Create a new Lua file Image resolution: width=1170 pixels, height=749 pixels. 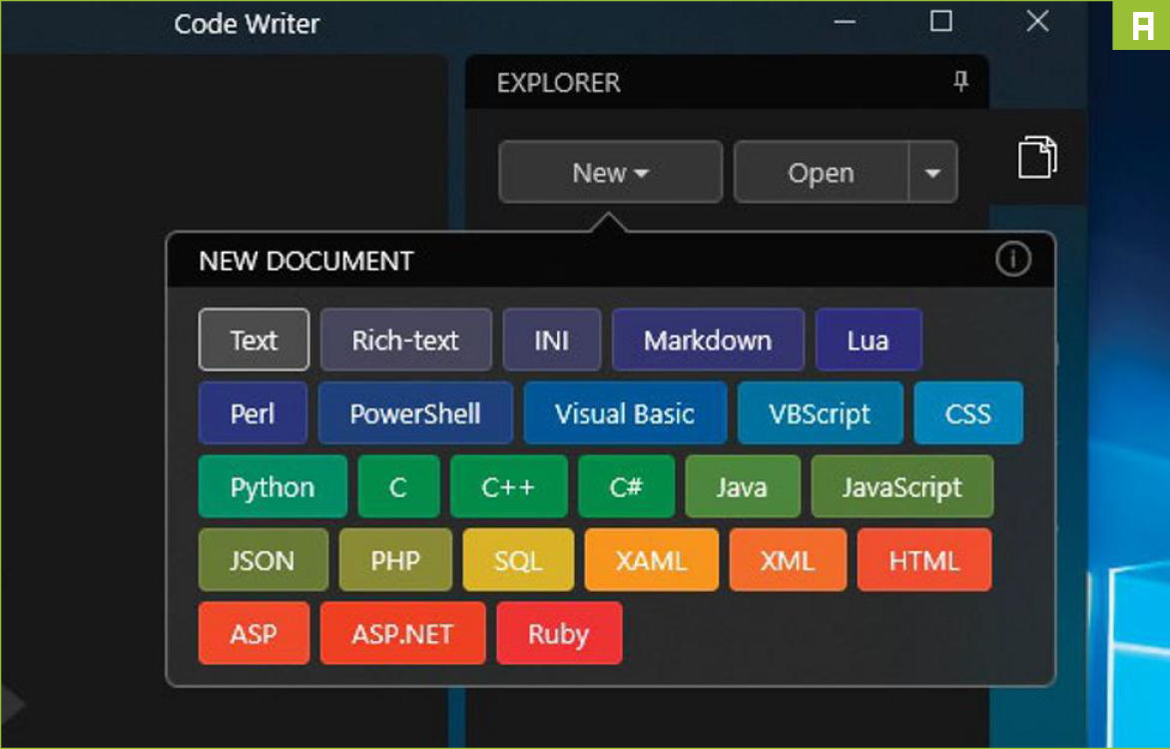pyautogui.click(x=869, y=340)
